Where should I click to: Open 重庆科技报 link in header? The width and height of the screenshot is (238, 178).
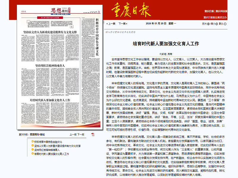click(222, 11)
